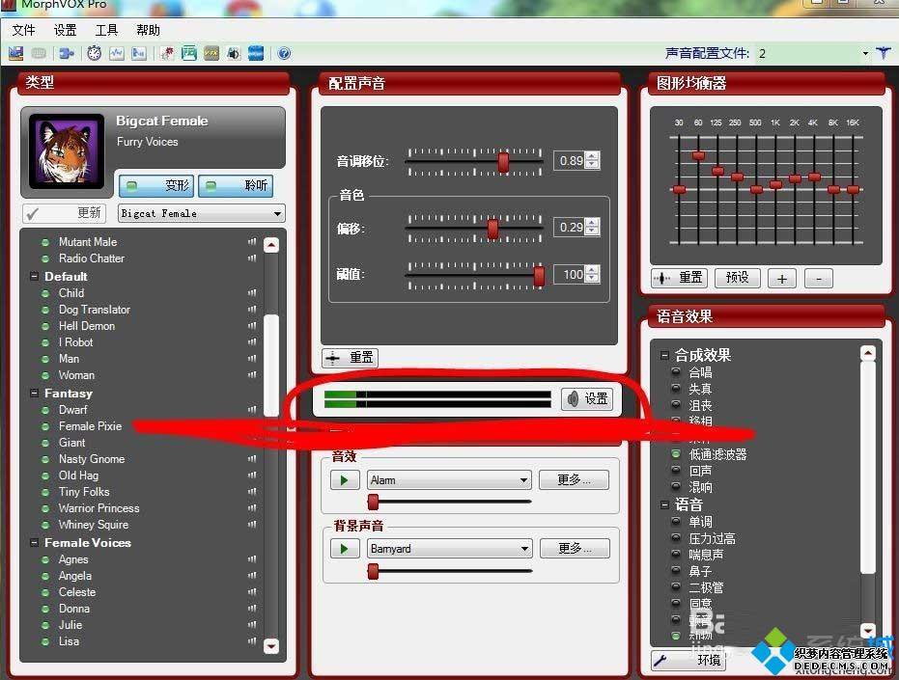Open help via blue question mark icon
The height and width of the screenshot is (680, 899).
click(284, 53)
